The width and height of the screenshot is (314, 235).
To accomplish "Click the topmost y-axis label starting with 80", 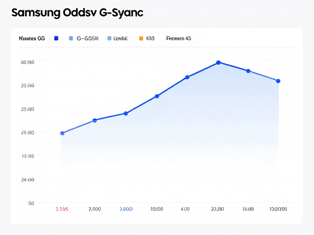I will [27, 62].
